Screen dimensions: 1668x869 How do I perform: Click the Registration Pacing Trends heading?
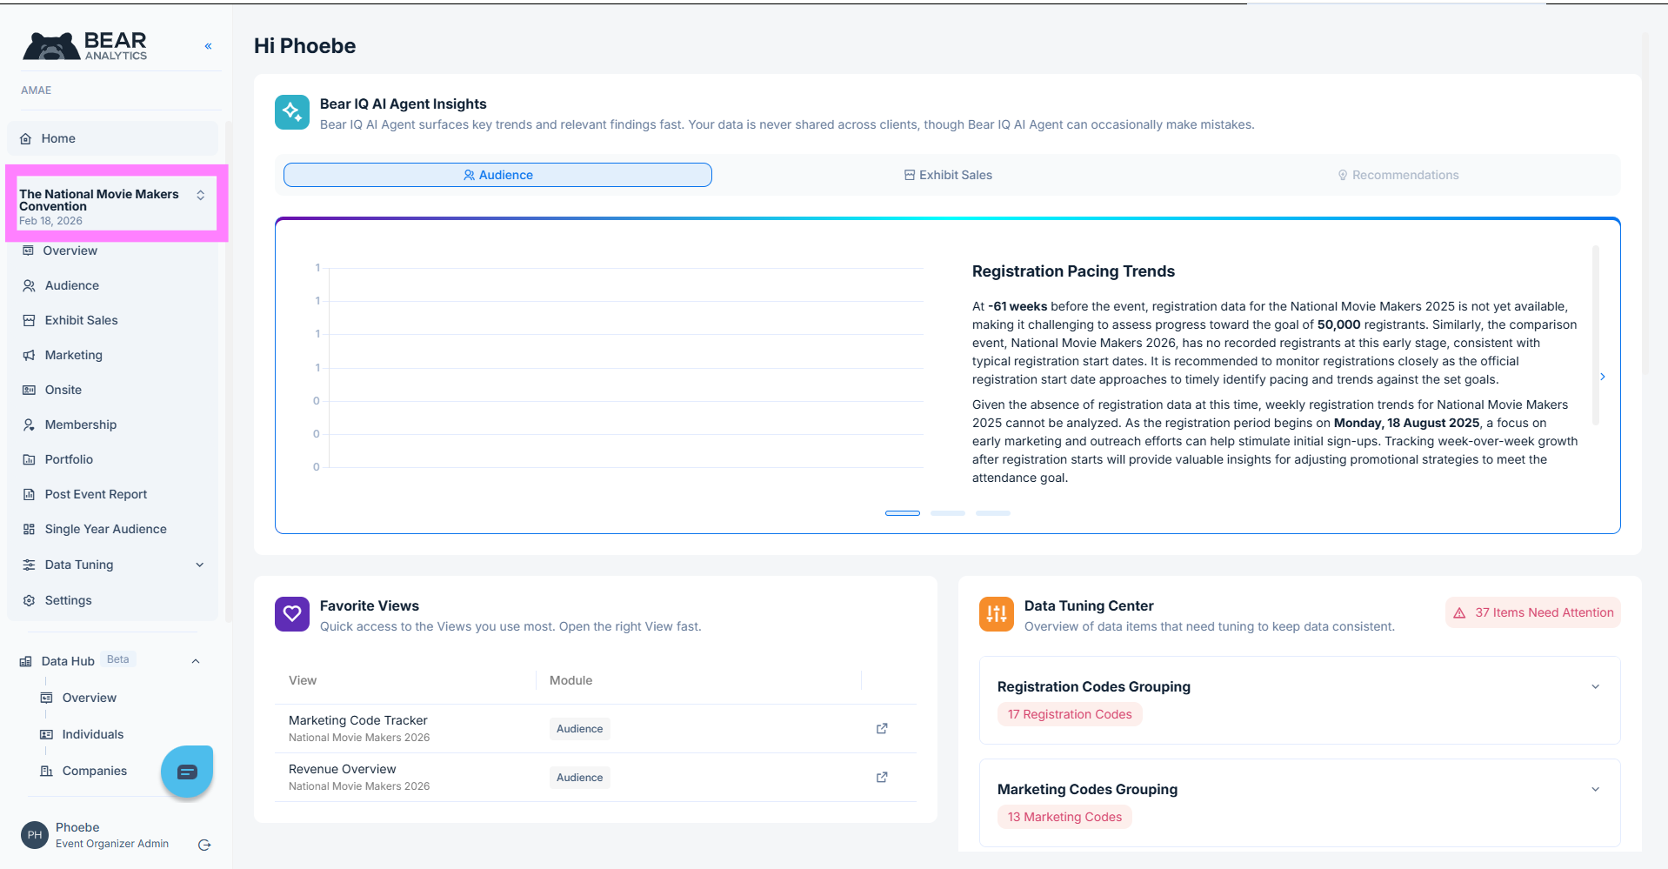click(1073, 271)
